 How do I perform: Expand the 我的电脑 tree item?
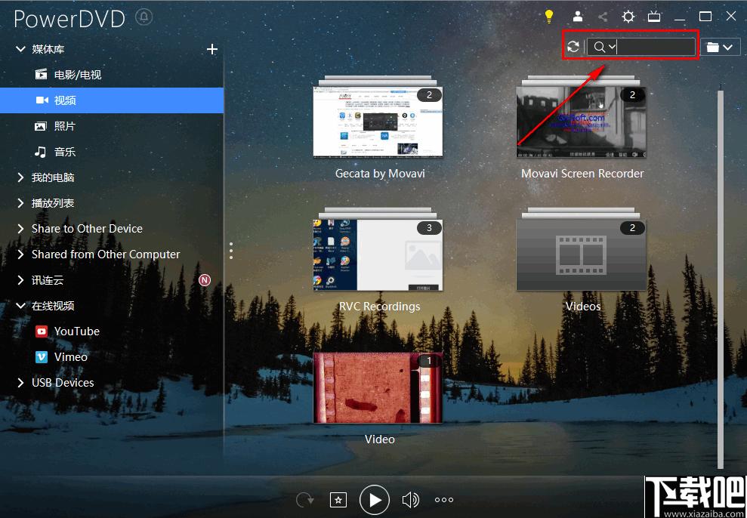click(20, 177)
